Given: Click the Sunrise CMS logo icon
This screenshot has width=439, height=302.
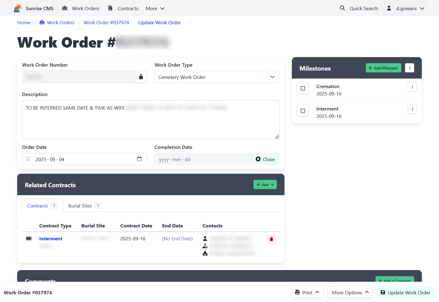Looking at the screenshot, I should tap(18, 8).
